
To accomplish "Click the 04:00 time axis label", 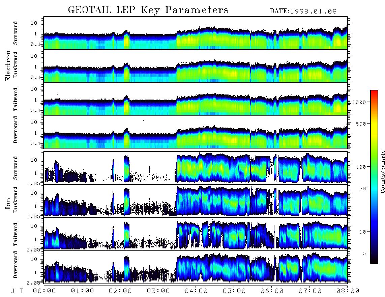I will 196,291.
